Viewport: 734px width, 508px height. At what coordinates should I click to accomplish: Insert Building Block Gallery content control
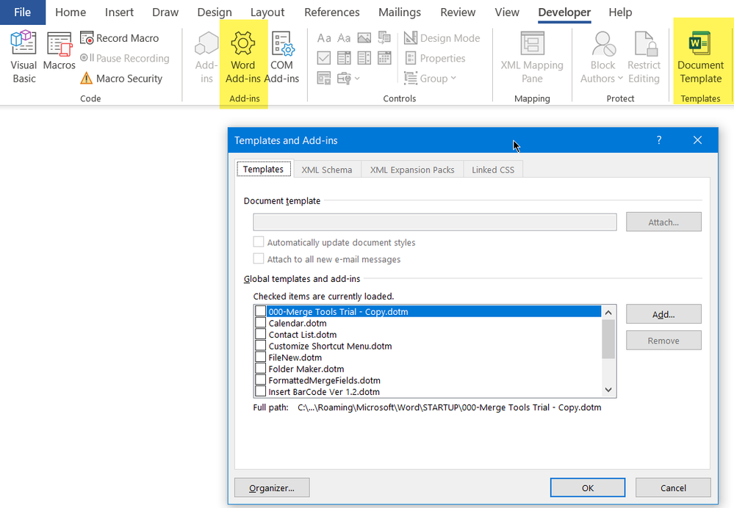(x=384, y=38)
